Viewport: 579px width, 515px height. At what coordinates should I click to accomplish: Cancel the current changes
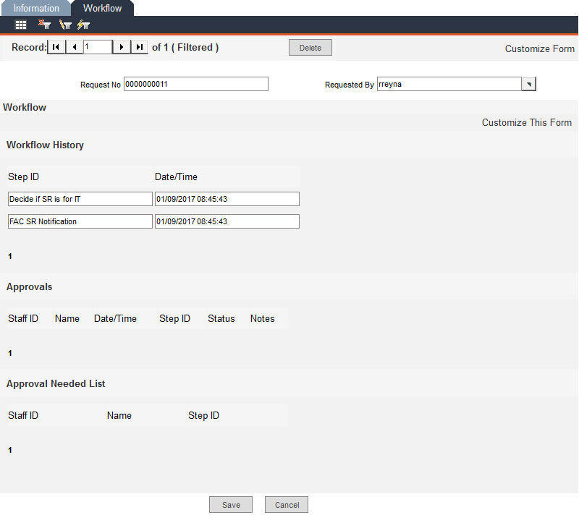point(286,504)
